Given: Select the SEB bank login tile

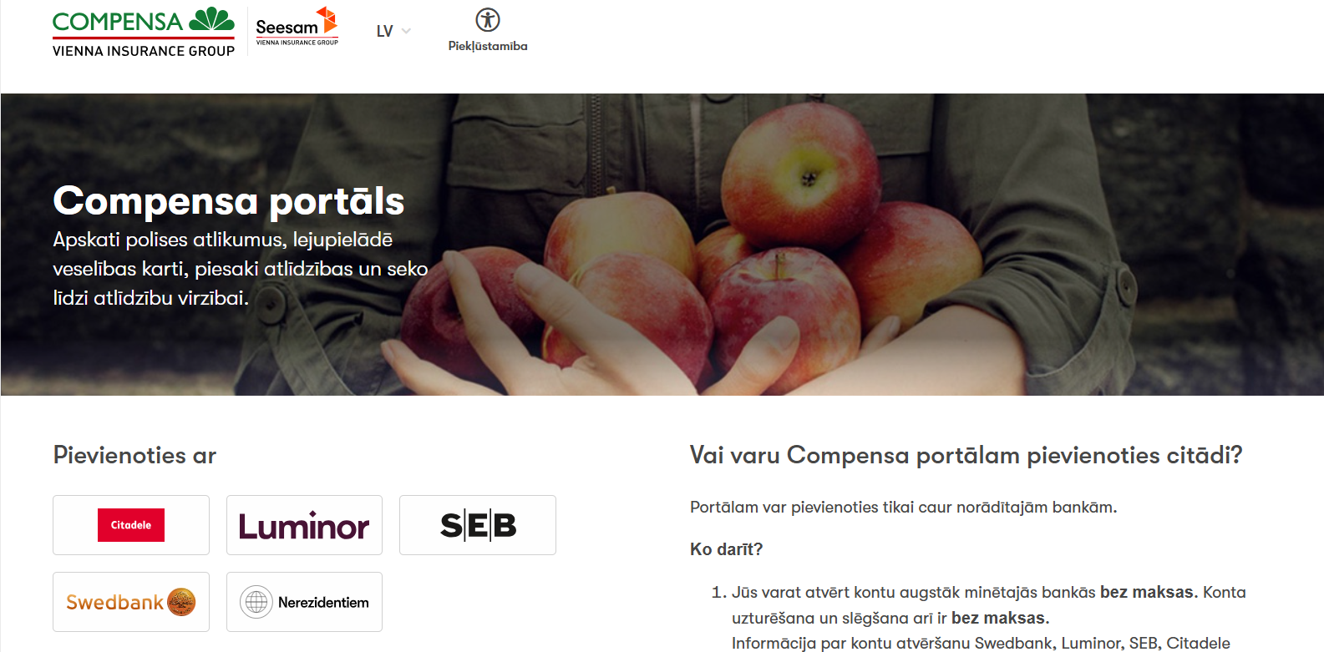Looking at the screenshot, I should tap(478, 525).
